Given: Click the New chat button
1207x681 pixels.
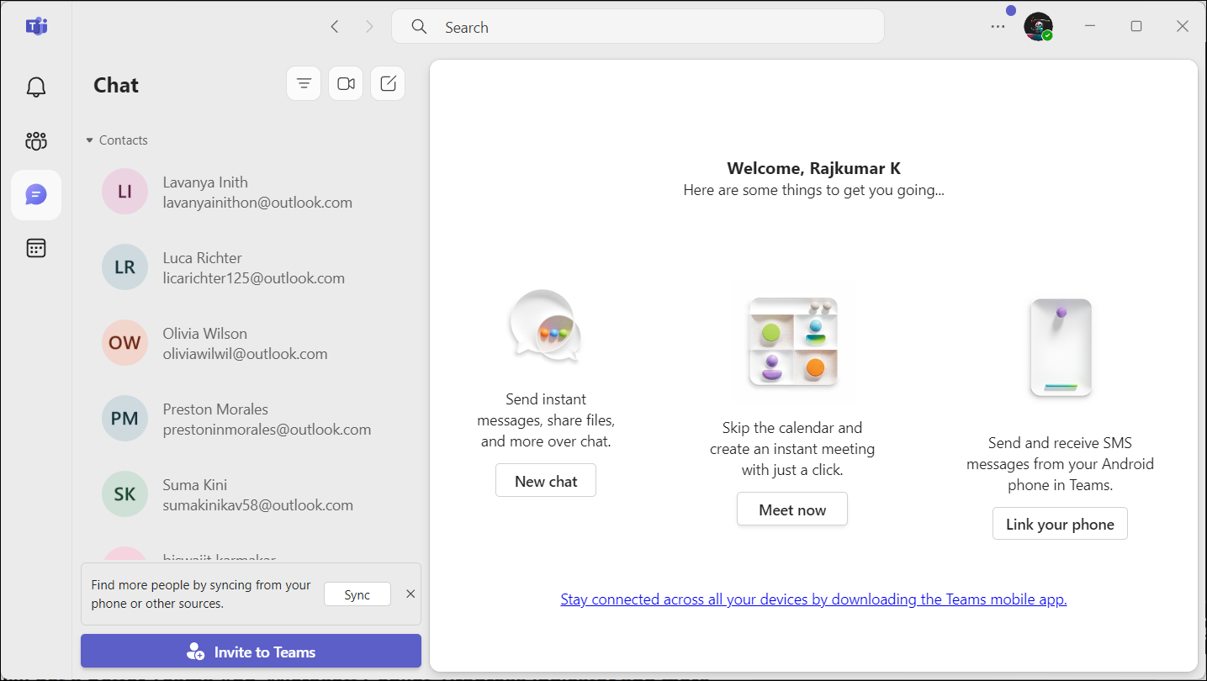Looking at the screenshot, I should (x=546, y=481).
